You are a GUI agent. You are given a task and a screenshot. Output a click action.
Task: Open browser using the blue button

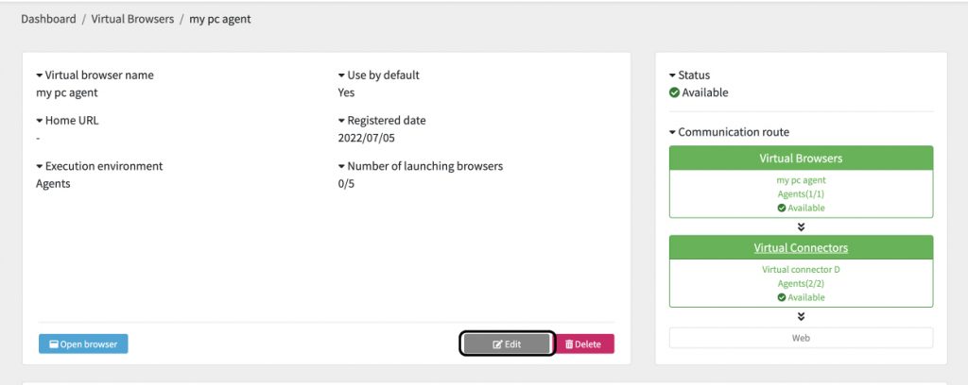83,343
